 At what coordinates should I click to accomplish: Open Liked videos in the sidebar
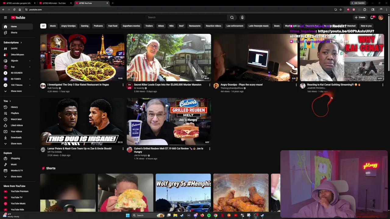[x=17, y=125]
